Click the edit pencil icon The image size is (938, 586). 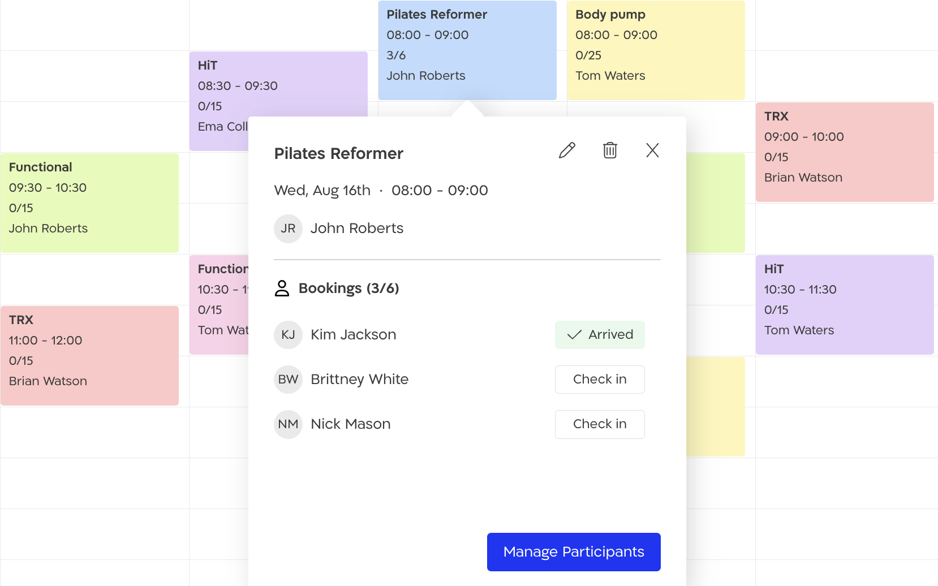pyautogui.click(x=567, y=150)
